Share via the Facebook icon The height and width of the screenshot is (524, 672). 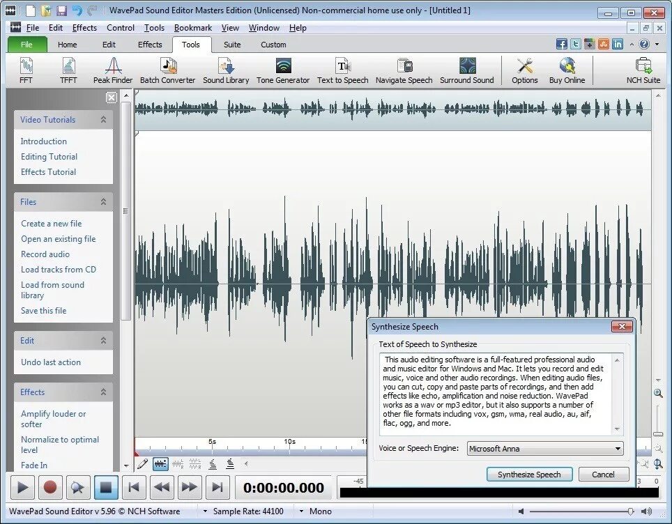point(561,44)
